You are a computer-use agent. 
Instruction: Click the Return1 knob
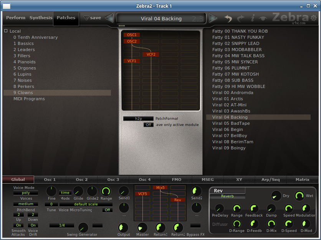click(x=160, y=227)
